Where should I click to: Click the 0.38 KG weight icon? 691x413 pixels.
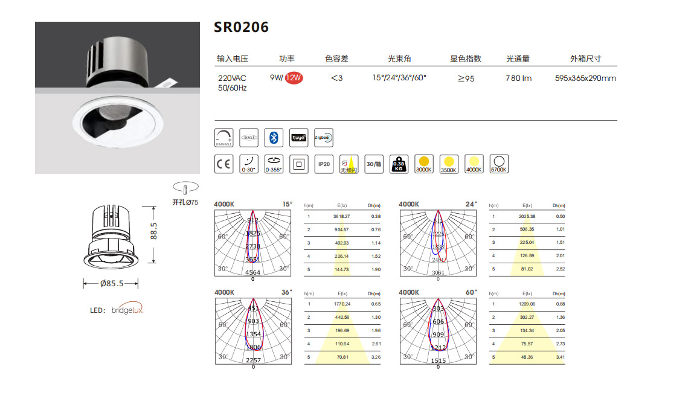399,164
